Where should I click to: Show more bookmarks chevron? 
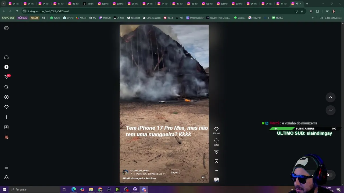click(313, 18)
